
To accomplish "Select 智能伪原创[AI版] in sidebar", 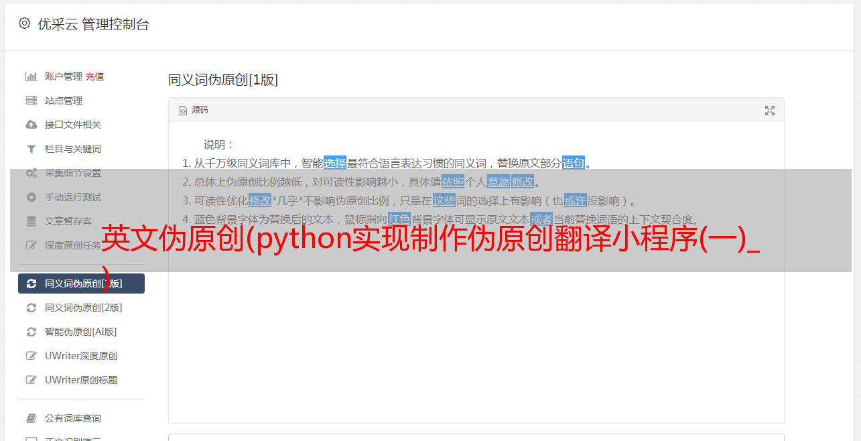I will pyautogui.click(x=81, y=332).
